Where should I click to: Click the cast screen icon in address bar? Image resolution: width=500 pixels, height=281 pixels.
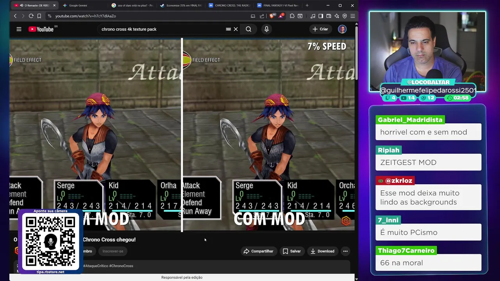click(x=253, y=16)
